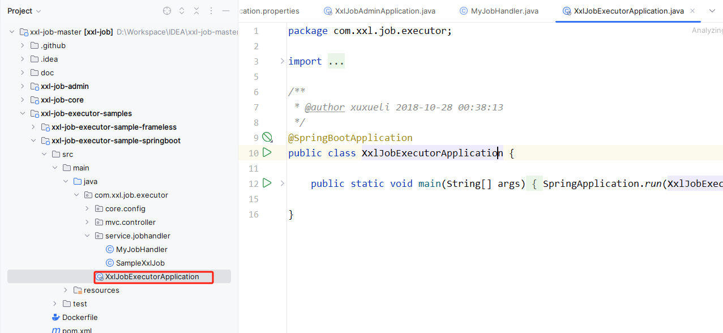Click the package icon next to core.config
This screenshot has height=333, width=723.
point(99,208)
